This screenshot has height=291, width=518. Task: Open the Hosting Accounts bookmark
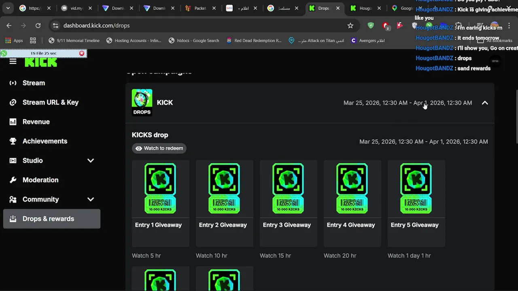click(x=134, y=40)
